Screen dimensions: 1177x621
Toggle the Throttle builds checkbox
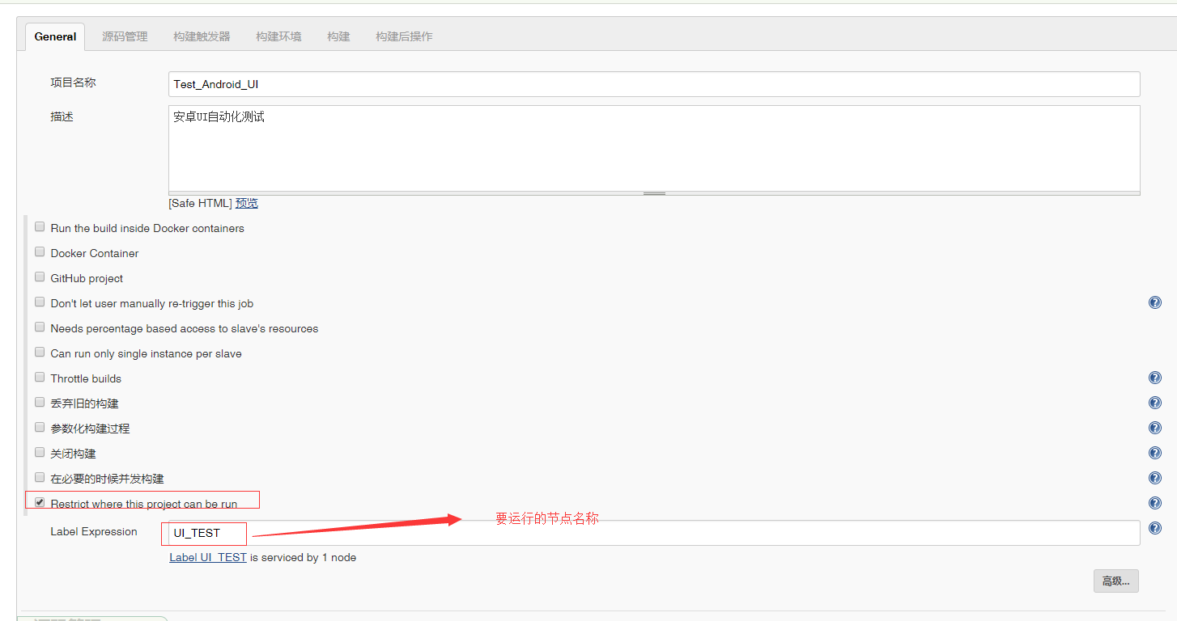pos(40,377)
